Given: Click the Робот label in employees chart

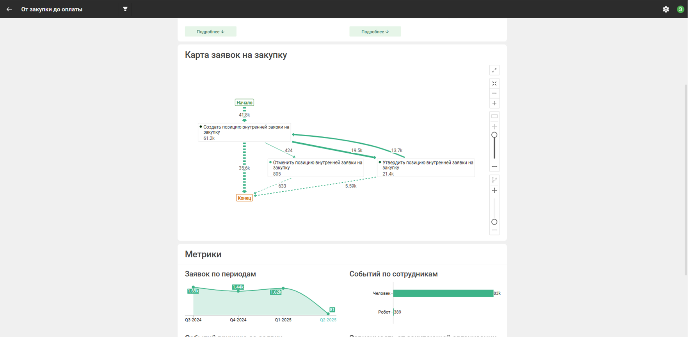Looking at the screenshot, I should tap(384, 312).
